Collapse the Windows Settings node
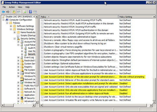This screenshot has width=157, height=112. pos(11,29)
